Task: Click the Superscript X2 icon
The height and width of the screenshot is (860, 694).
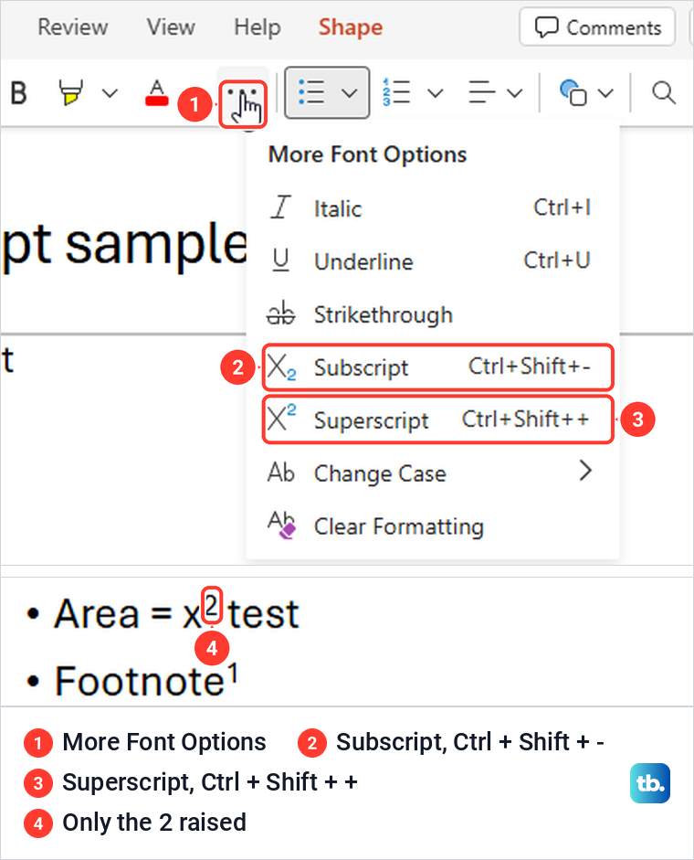Action: tap(282, 418)
